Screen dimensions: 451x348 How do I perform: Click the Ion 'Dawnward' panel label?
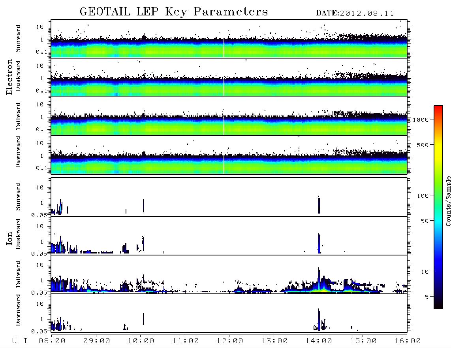[x=18, y=310]
